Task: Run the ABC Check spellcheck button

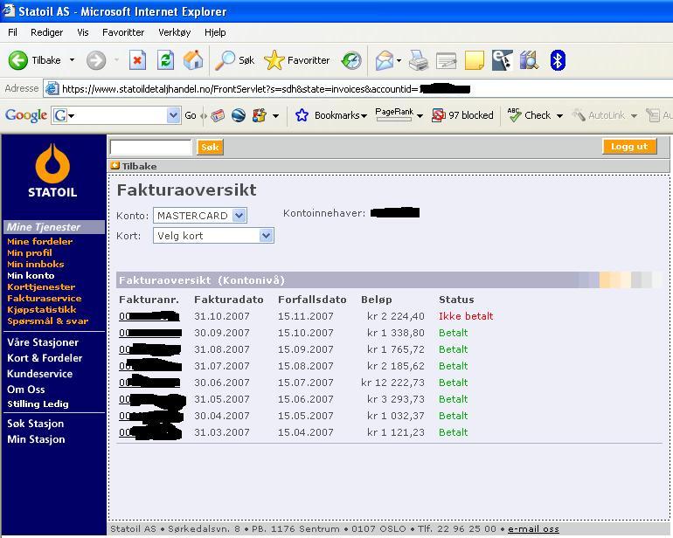Action: [529, 115]
